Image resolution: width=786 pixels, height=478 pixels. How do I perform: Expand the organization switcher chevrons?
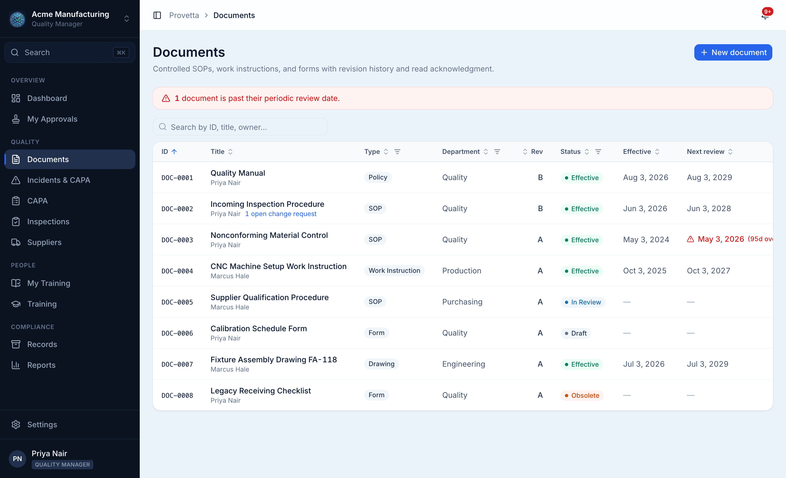click(x=127, y=19)
